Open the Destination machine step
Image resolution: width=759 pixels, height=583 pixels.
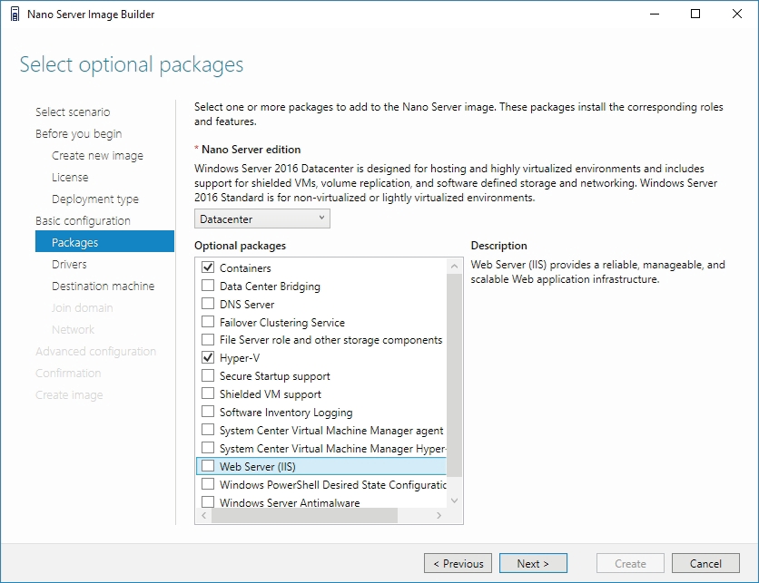(103, 286)
